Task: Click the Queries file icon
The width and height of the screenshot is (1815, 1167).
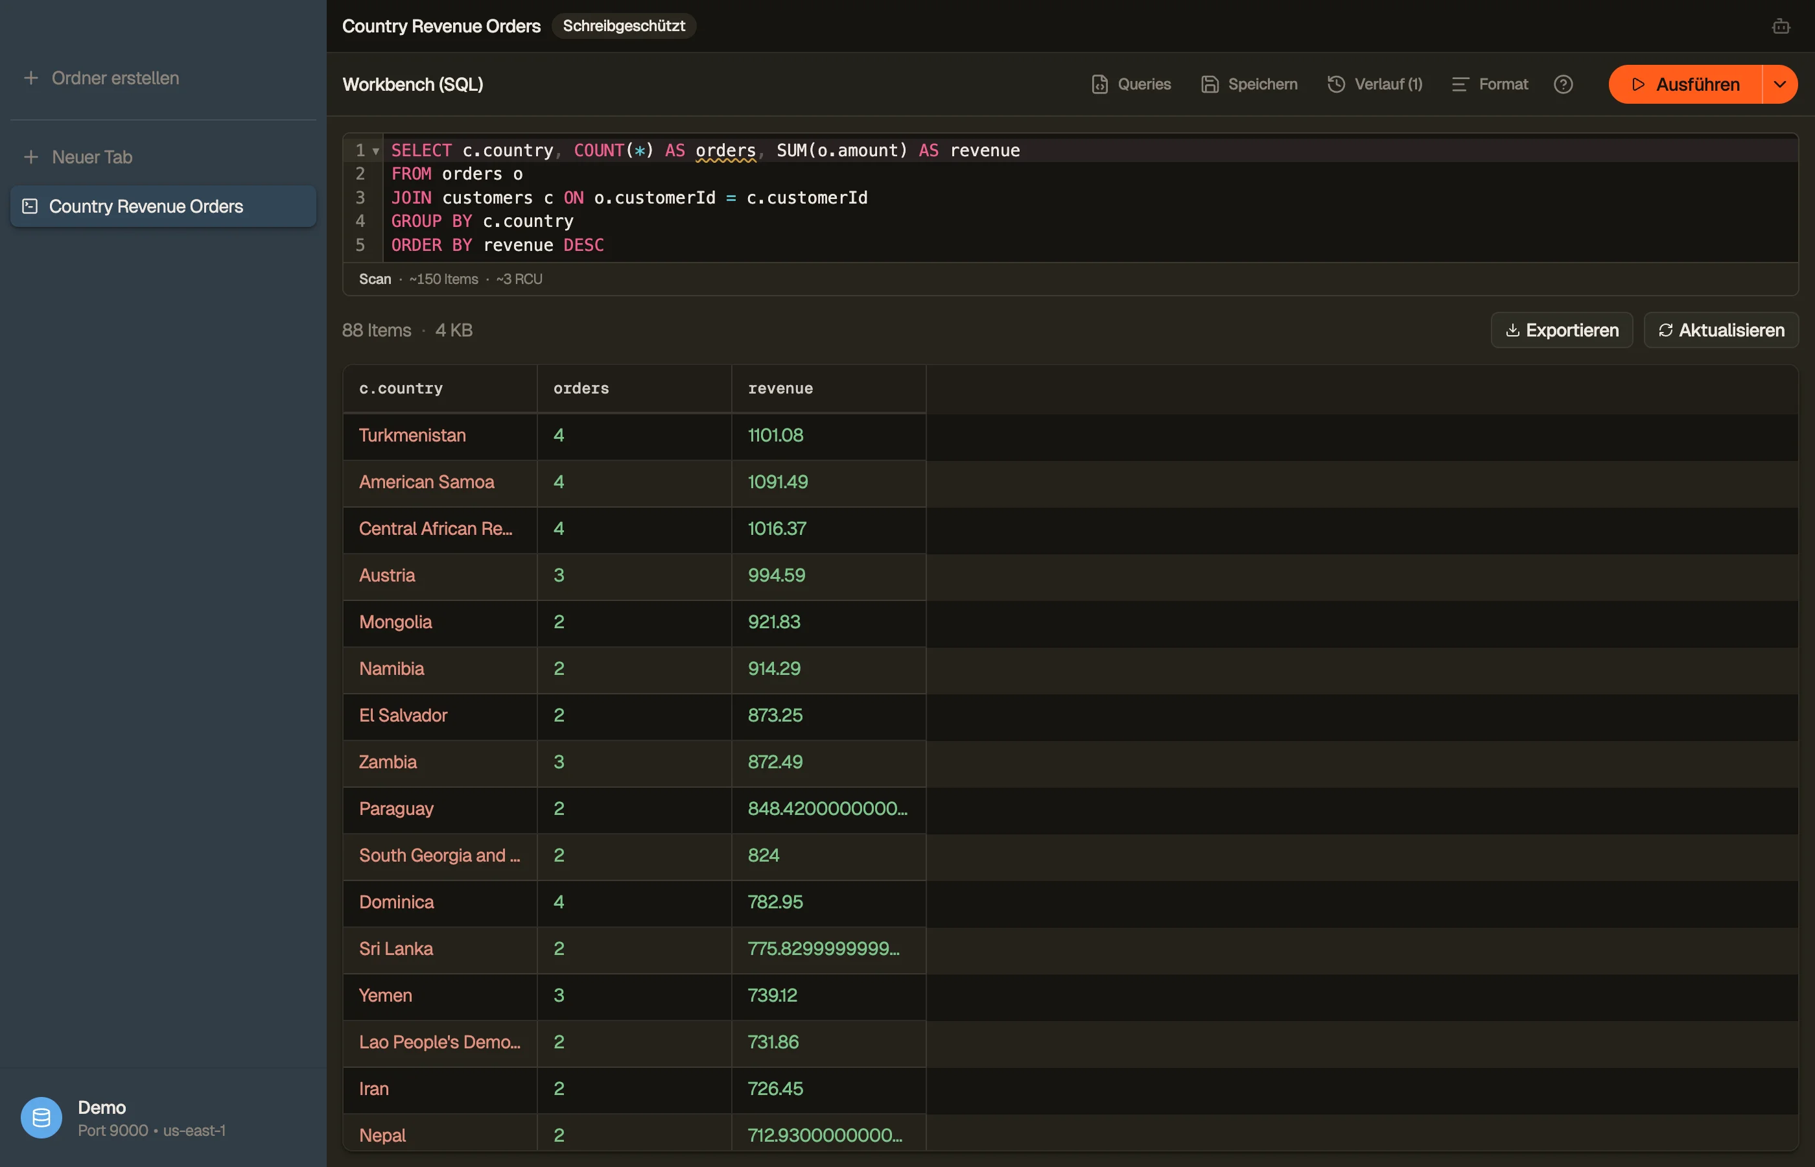Action: coord(1100,84)
